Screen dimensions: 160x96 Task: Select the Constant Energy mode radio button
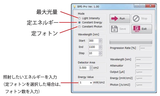[79, 22]
